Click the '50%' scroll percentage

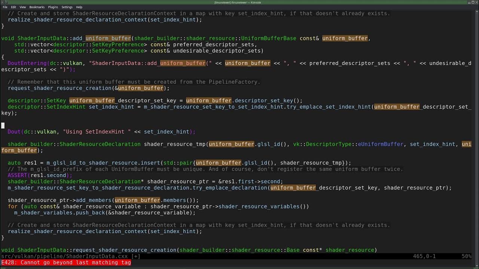coord(466,256)
